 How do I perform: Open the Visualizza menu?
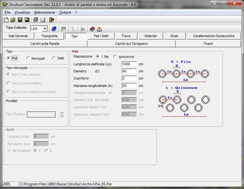pos(22,12)
